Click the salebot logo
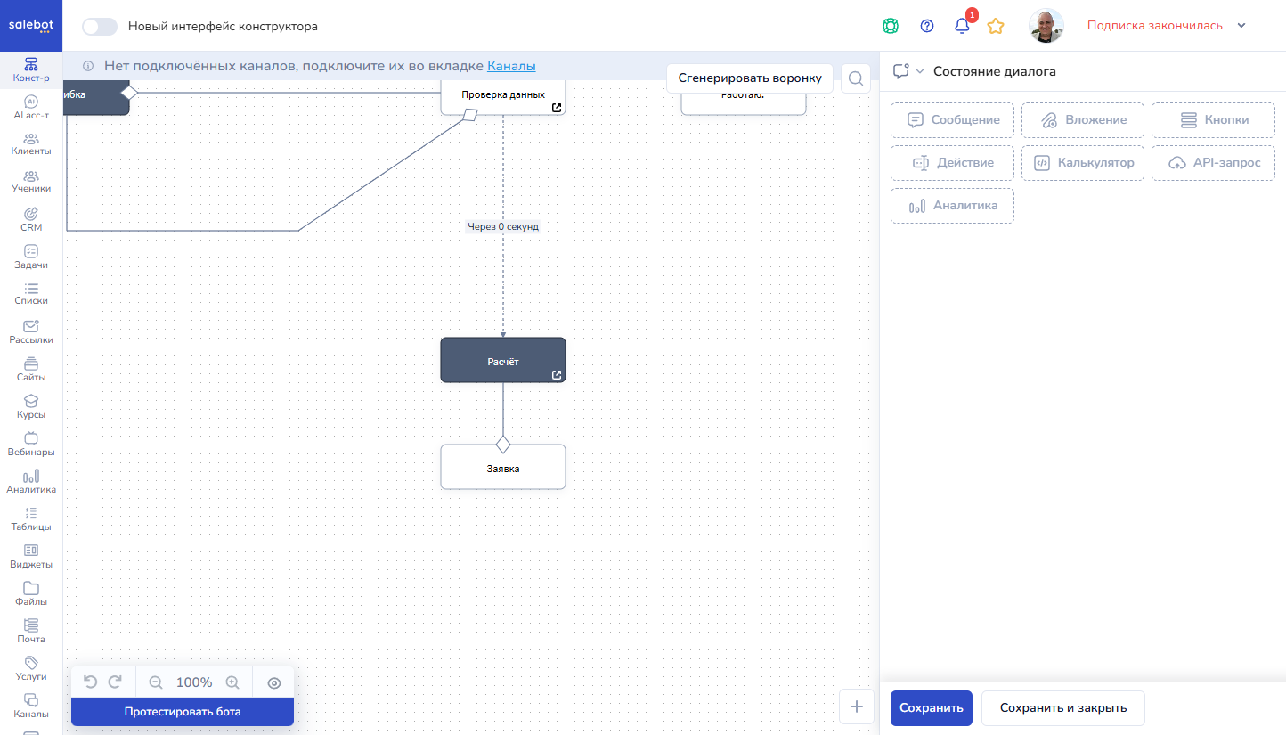This screenshot has width=1286, height=735. click(x=31, y=26)
